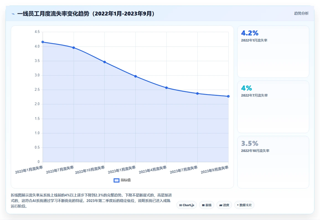Click the 指标值 legend color box
320x220 pixels.
coord(116,180)
